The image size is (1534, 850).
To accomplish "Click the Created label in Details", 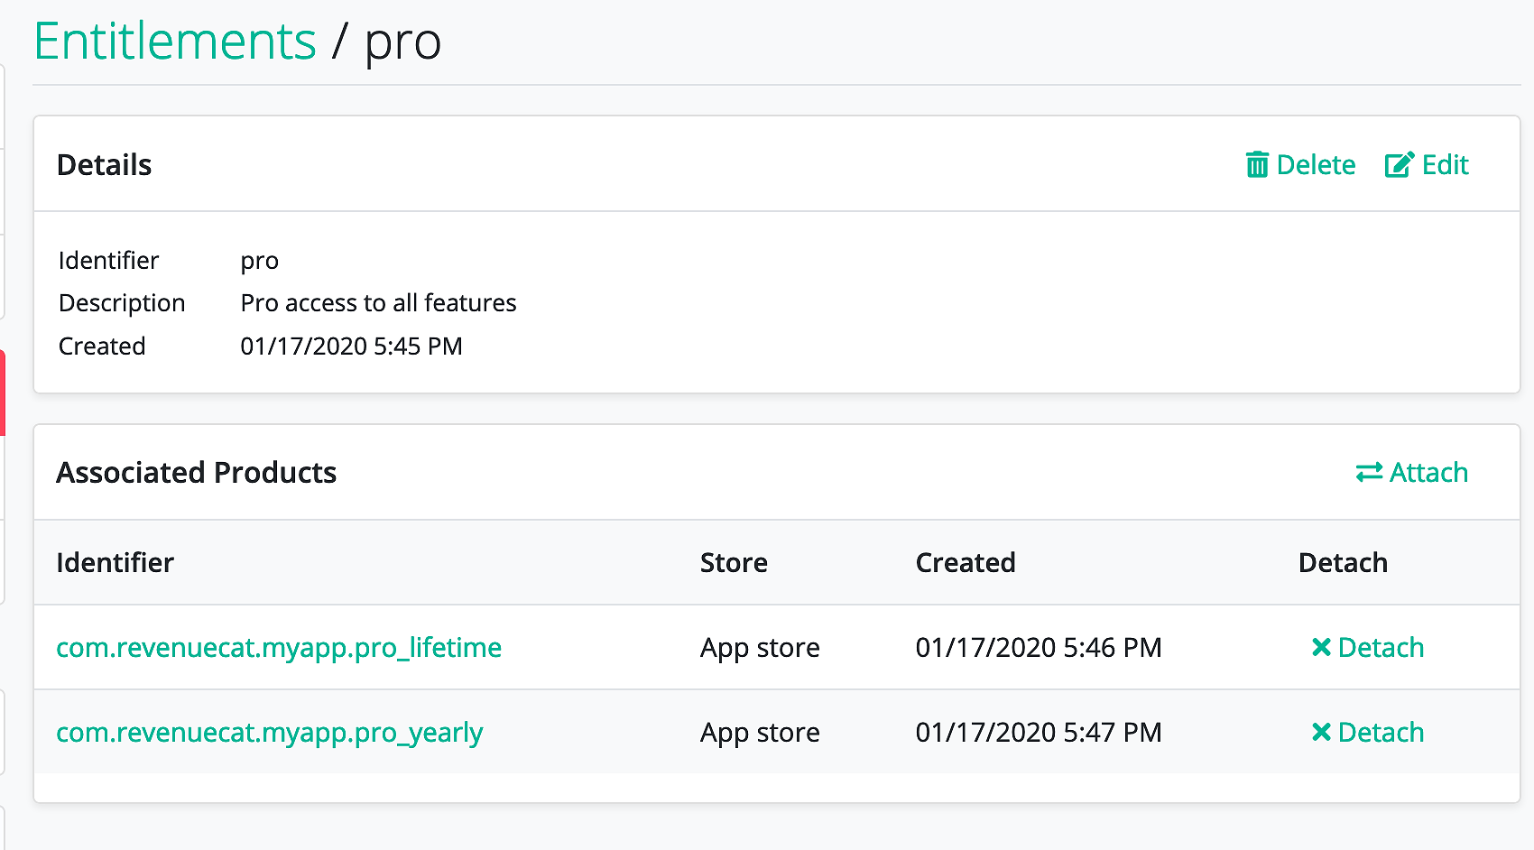I will [x=102, y=346].
